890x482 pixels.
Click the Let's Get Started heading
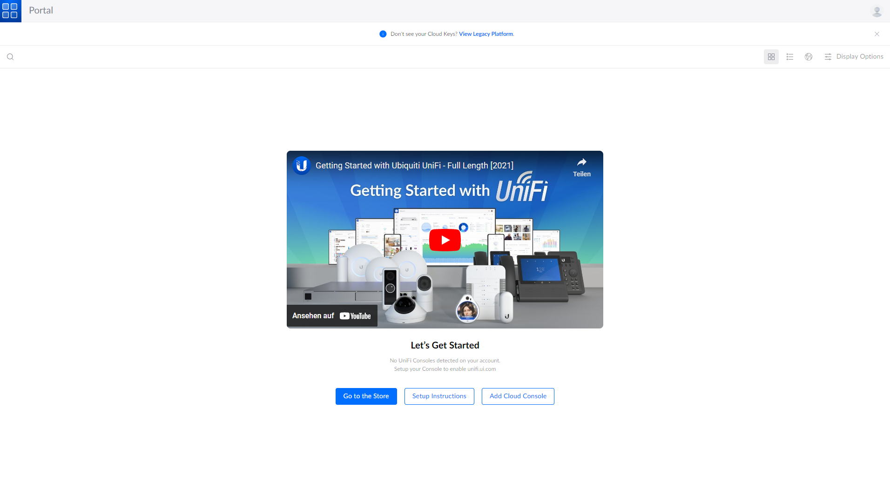tap(445, 345)
